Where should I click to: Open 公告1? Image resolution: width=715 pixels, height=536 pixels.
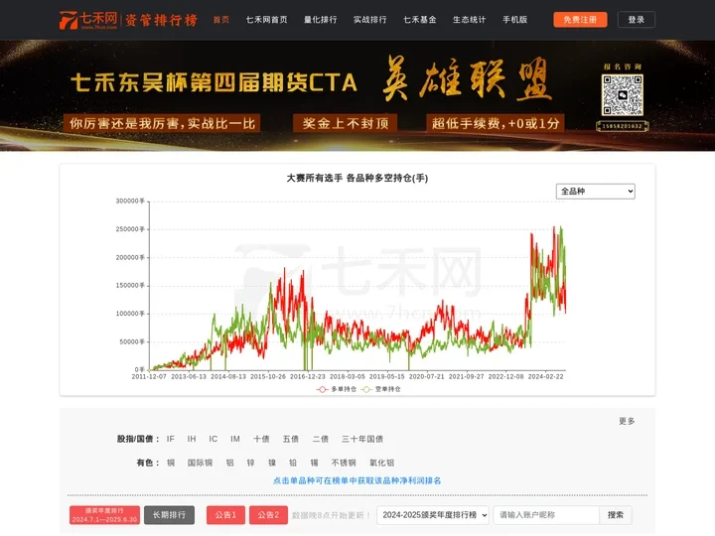[225, 515]
